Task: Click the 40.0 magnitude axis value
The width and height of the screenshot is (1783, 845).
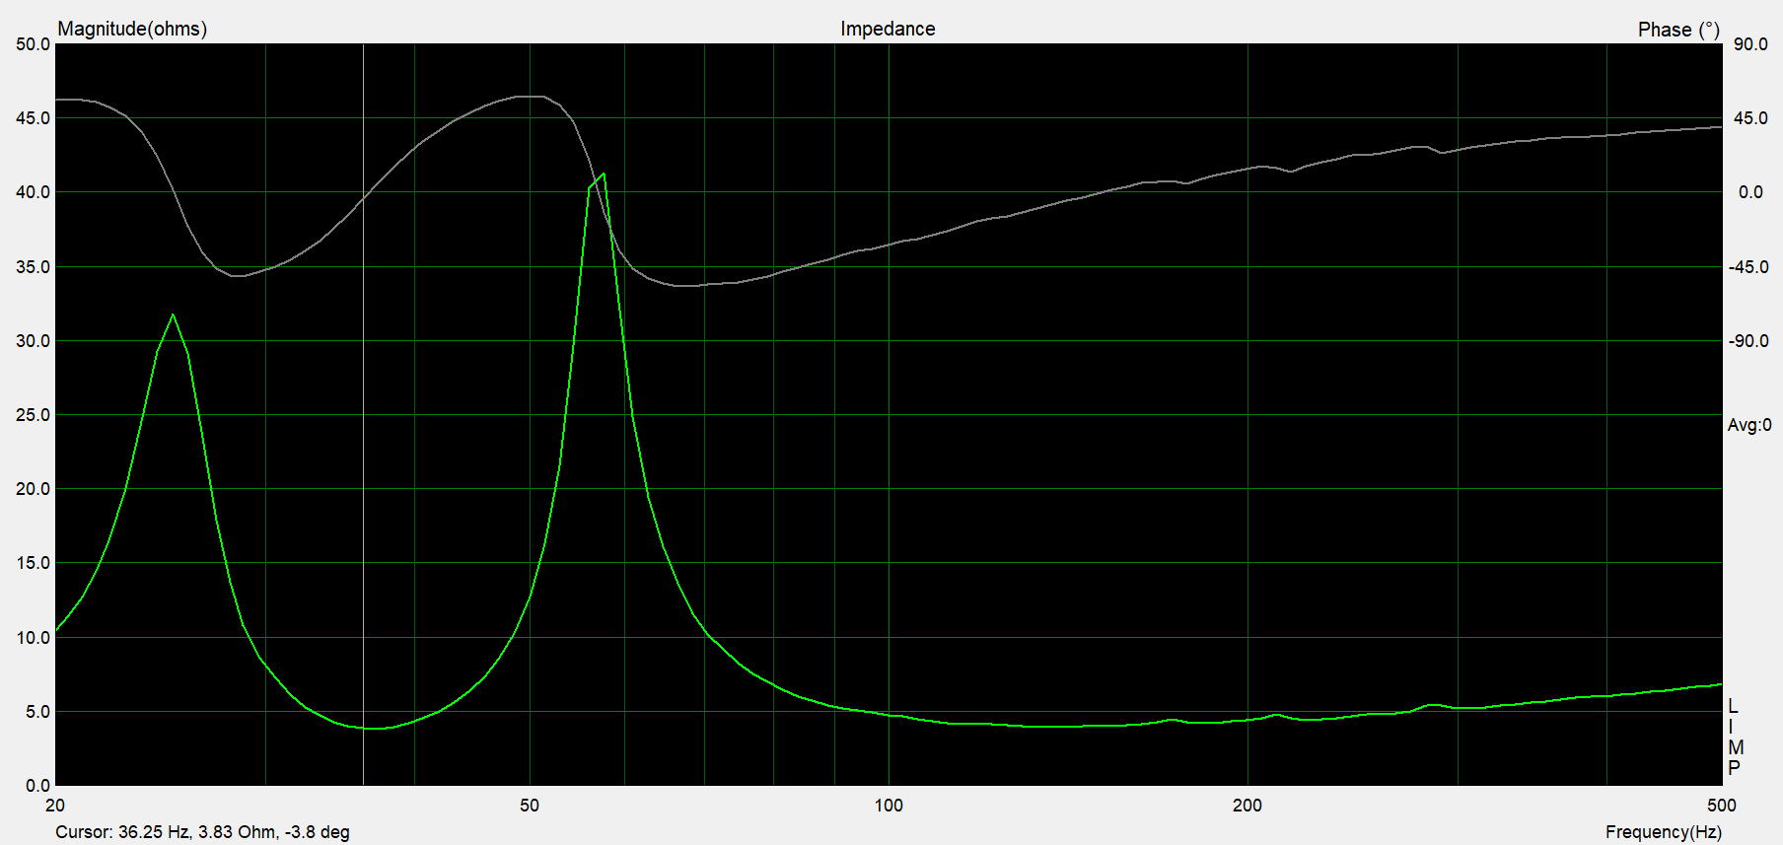Action: [x=33, y=192]
